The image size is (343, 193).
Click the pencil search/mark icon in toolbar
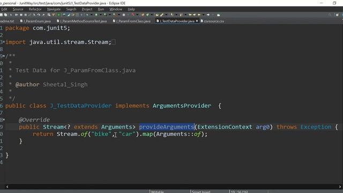(162, 14)
